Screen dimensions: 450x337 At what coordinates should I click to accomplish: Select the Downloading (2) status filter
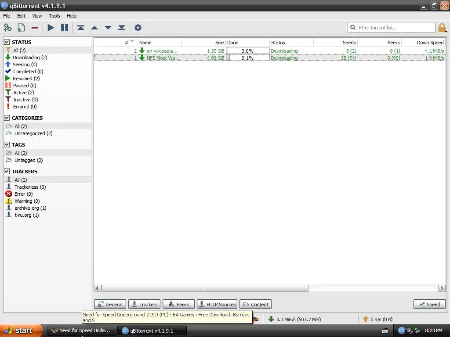[30, 57]
